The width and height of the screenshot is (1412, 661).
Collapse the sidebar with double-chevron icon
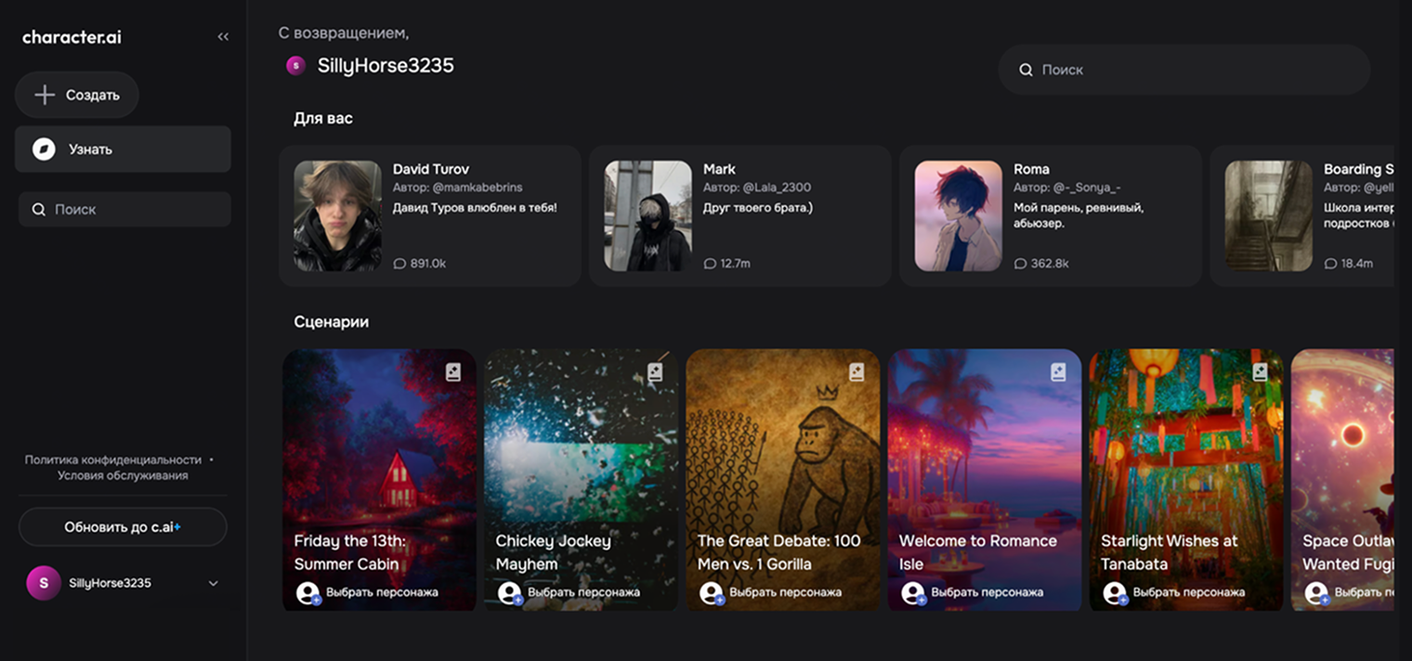coord(223,37)
